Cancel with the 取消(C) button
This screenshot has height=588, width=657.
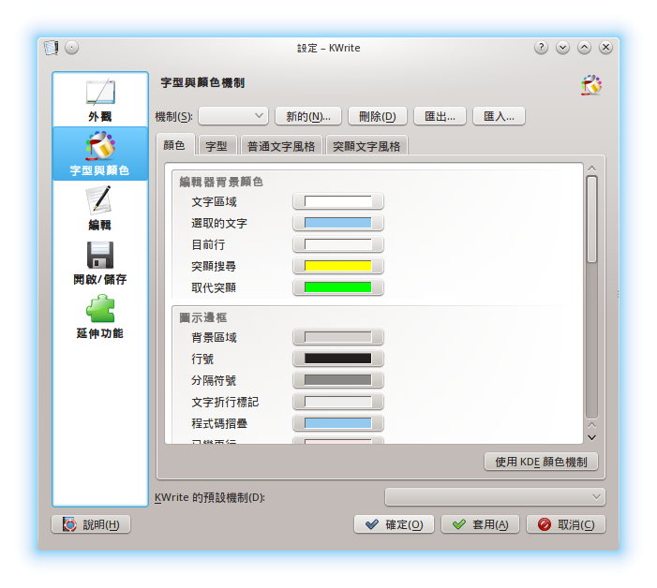[x=566, y=524]
